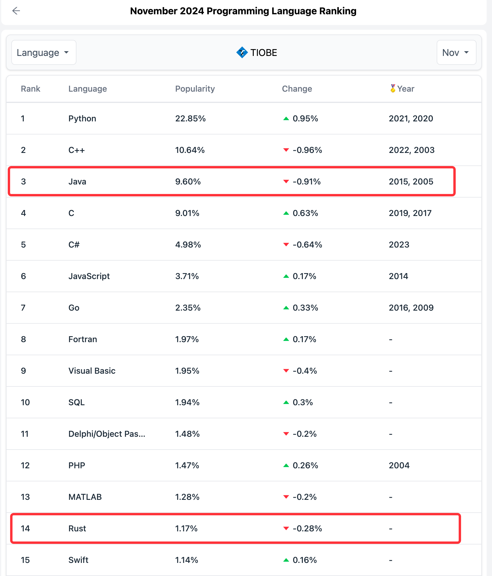
Task: Click the Delphi/Object Pascal language entry
Action: pos(107,434)
